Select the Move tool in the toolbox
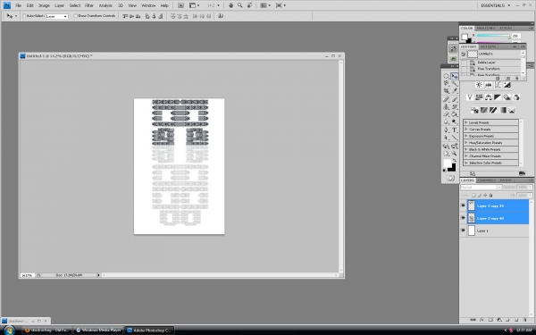Screen dimensions: 536x335 pyautogui.click(x=455, y=76)
